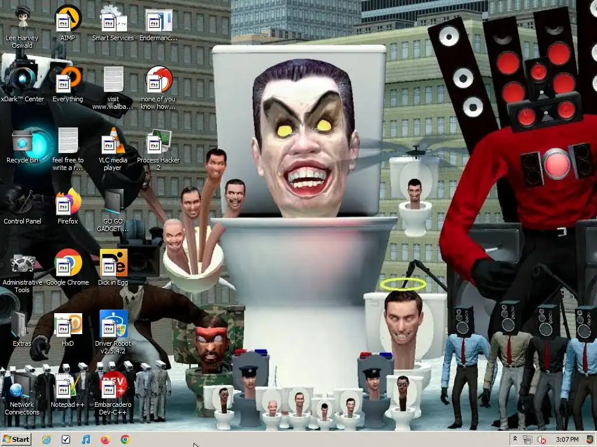The height and width of the screenshot is (447, 597).
Task: Select the Administrative Tools icon
Action: [22, 271]
